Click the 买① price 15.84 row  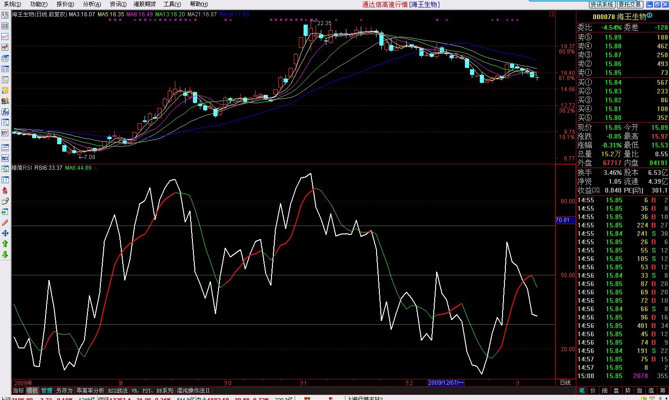click(623, 82)
